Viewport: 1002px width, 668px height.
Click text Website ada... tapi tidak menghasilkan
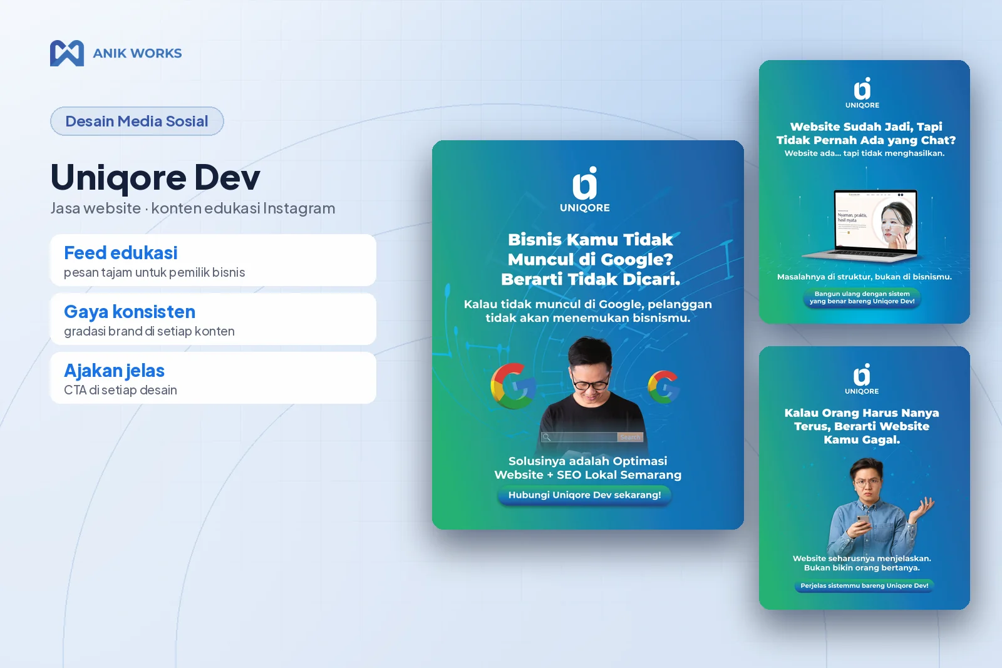[x=864, y=153]
